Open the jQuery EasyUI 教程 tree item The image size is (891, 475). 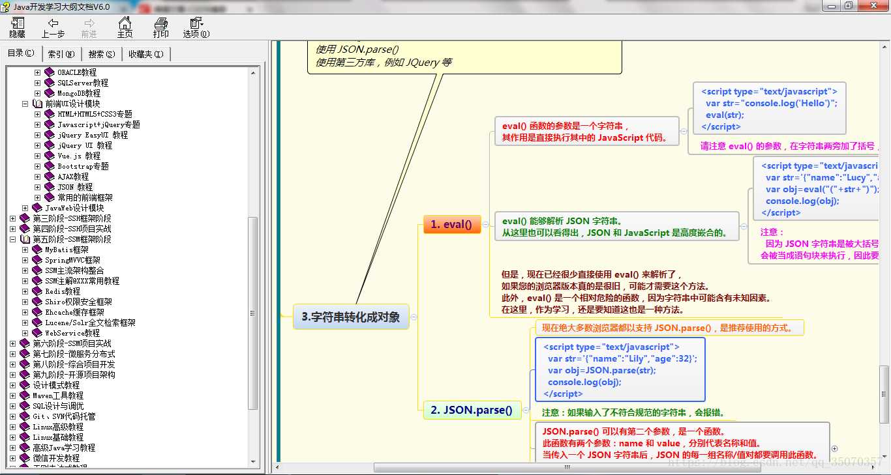tap(93, 135)
